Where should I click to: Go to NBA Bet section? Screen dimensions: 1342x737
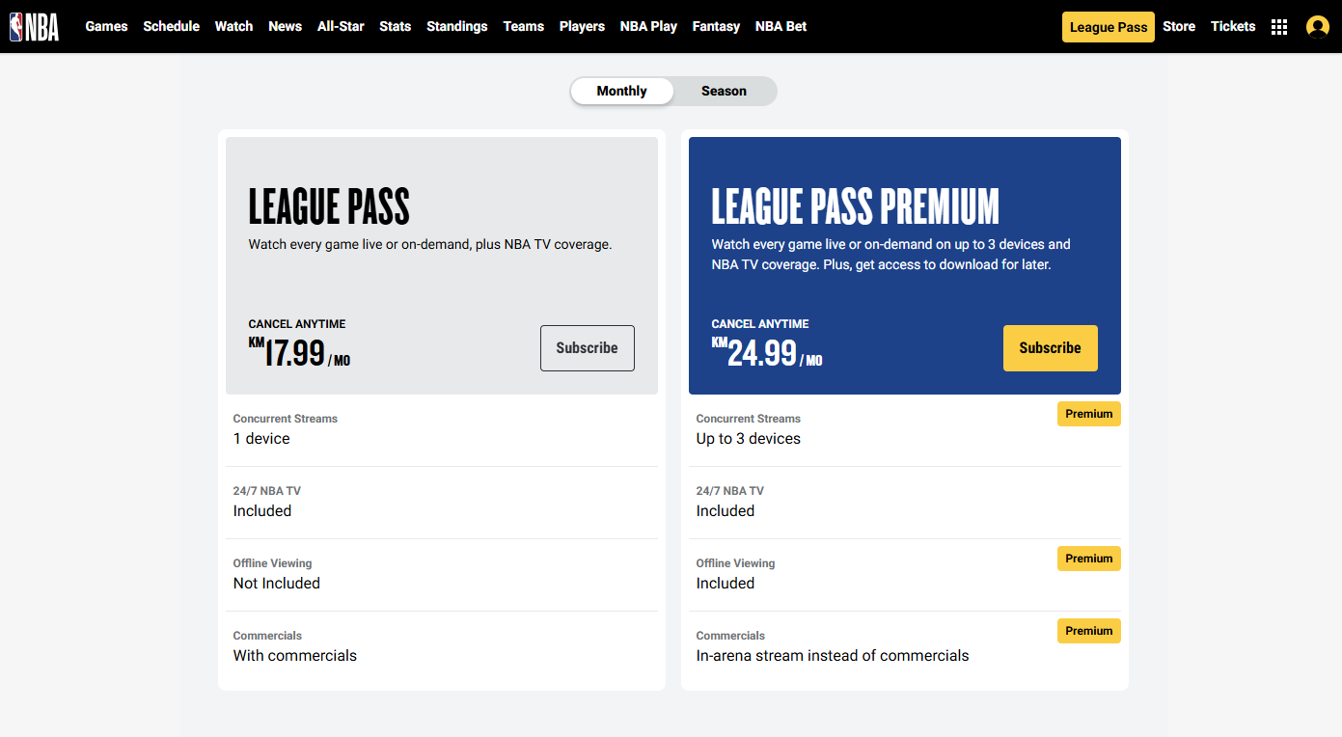(x=781, y=26)
